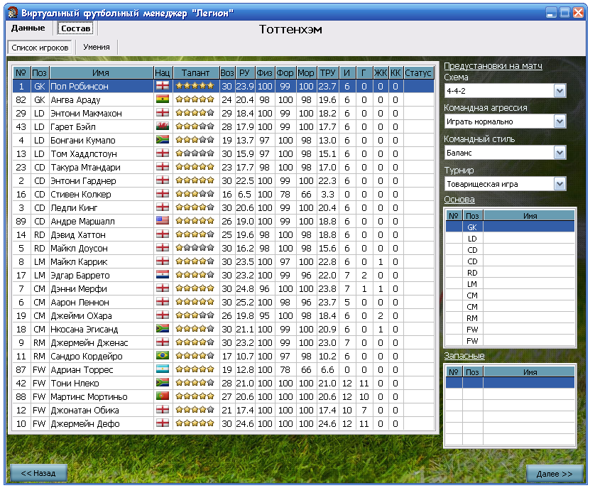
Task: Click the USA flag for Андре Маршалл
Action: 163,221
